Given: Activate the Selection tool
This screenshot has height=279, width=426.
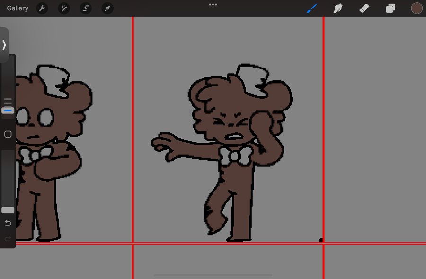Looking at the screenshot, I should [86, 8].
